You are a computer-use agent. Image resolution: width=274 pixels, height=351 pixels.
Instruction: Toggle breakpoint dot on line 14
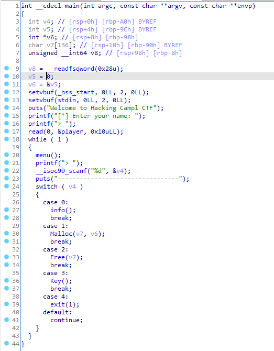pos(6,108)
